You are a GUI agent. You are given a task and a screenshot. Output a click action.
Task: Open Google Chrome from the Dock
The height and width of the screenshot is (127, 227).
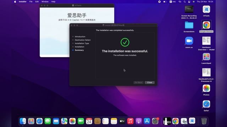click(x=175, y=121)
